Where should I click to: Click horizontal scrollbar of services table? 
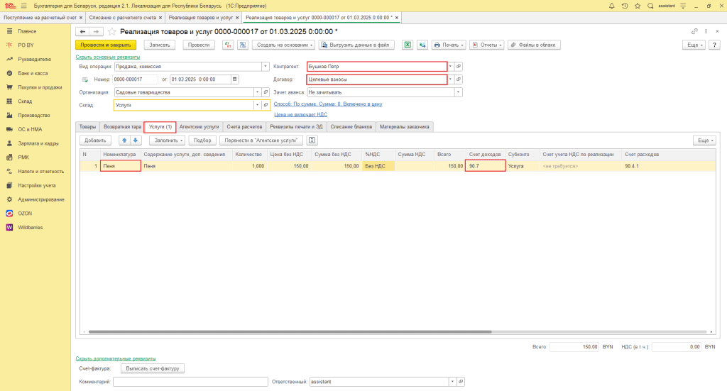pos(290,331)
